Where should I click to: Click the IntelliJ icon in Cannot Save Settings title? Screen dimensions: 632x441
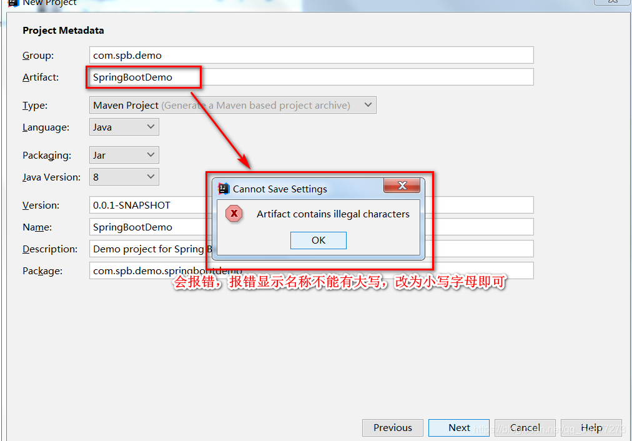224,189
